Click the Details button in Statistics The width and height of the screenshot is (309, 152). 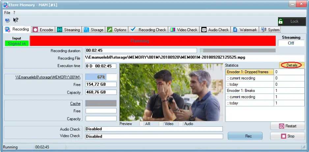(292, 65)
